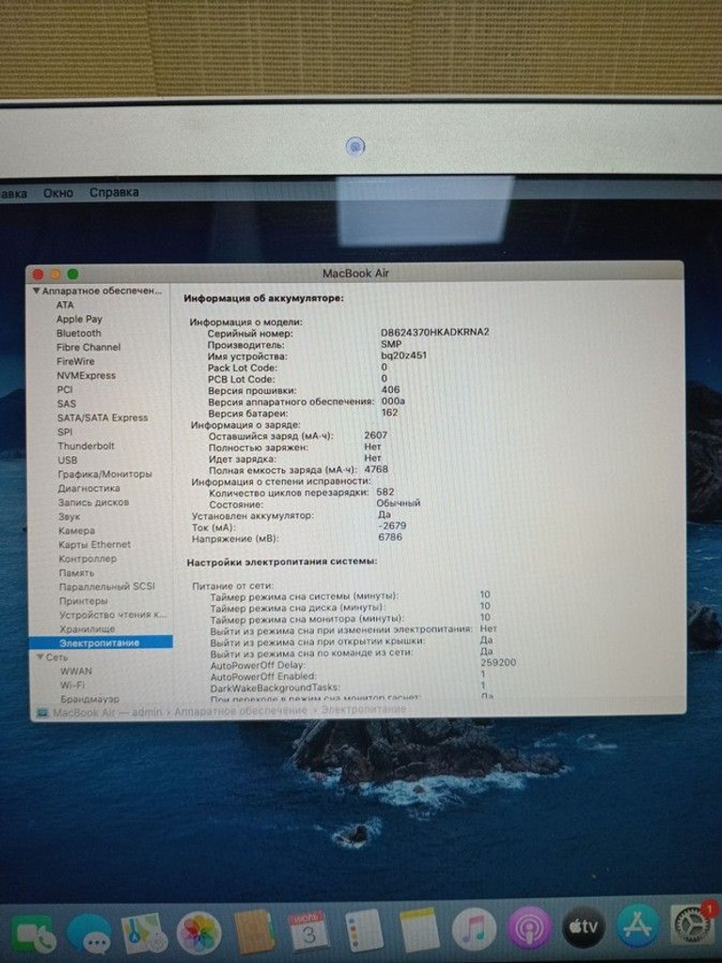Screen dimensions: 722x963
Task: Open the Окно menu
Action: (x=58, y=193)
